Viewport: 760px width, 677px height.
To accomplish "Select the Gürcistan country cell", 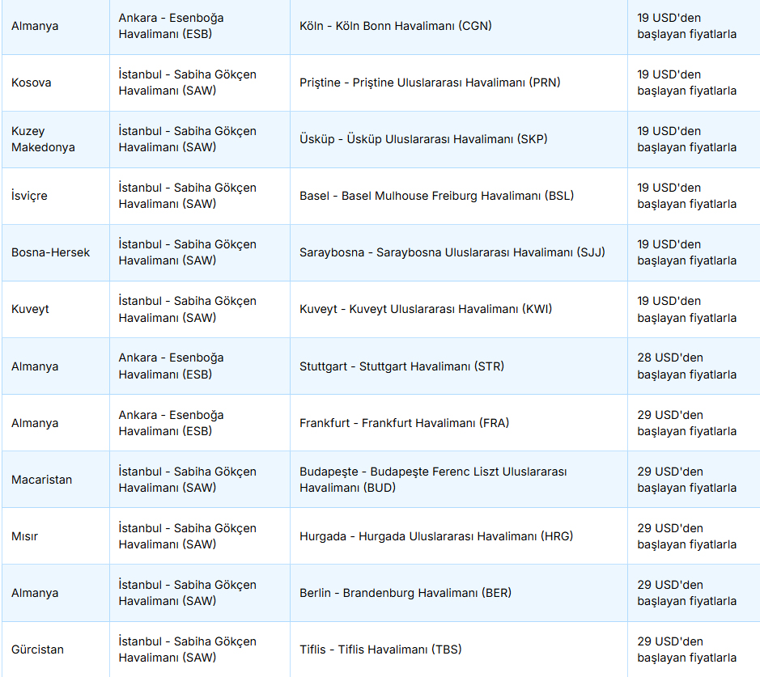I will point(37,649).
